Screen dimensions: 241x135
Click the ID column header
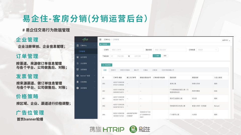[103, 77]
